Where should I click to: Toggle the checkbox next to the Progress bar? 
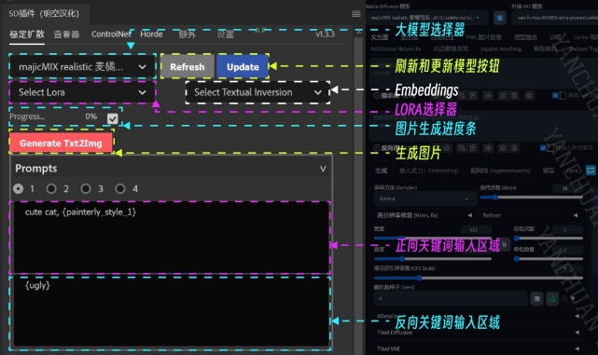click(113, 119)
